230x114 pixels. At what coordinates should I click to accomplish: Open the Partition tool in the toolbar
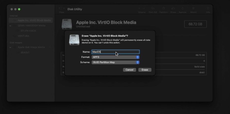pyautogui.click(x=163, y=10)
